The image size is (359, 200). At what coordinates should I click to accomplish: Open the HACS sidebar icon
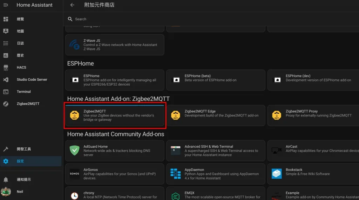[x=6, y=67]
